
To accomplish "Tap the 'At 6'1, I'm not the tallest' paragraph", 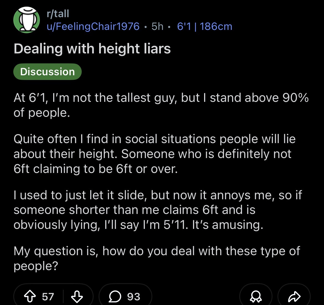I will (x=161, y=105).
